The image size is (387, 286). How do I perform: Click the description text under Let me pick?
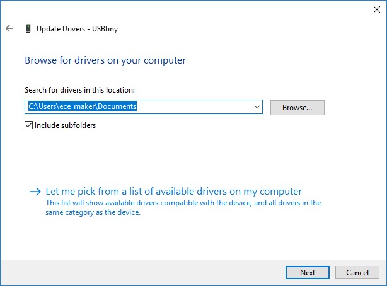pyautogui.click(x=183, y=207)
